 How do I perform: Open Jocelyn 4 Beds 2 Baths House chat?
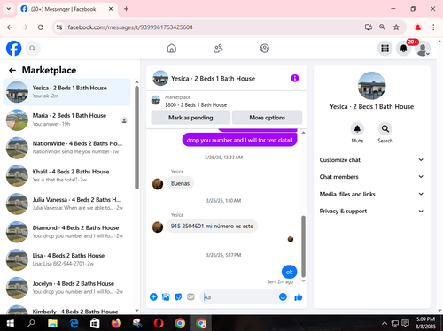pyautogui.click(x=66, y=288)
